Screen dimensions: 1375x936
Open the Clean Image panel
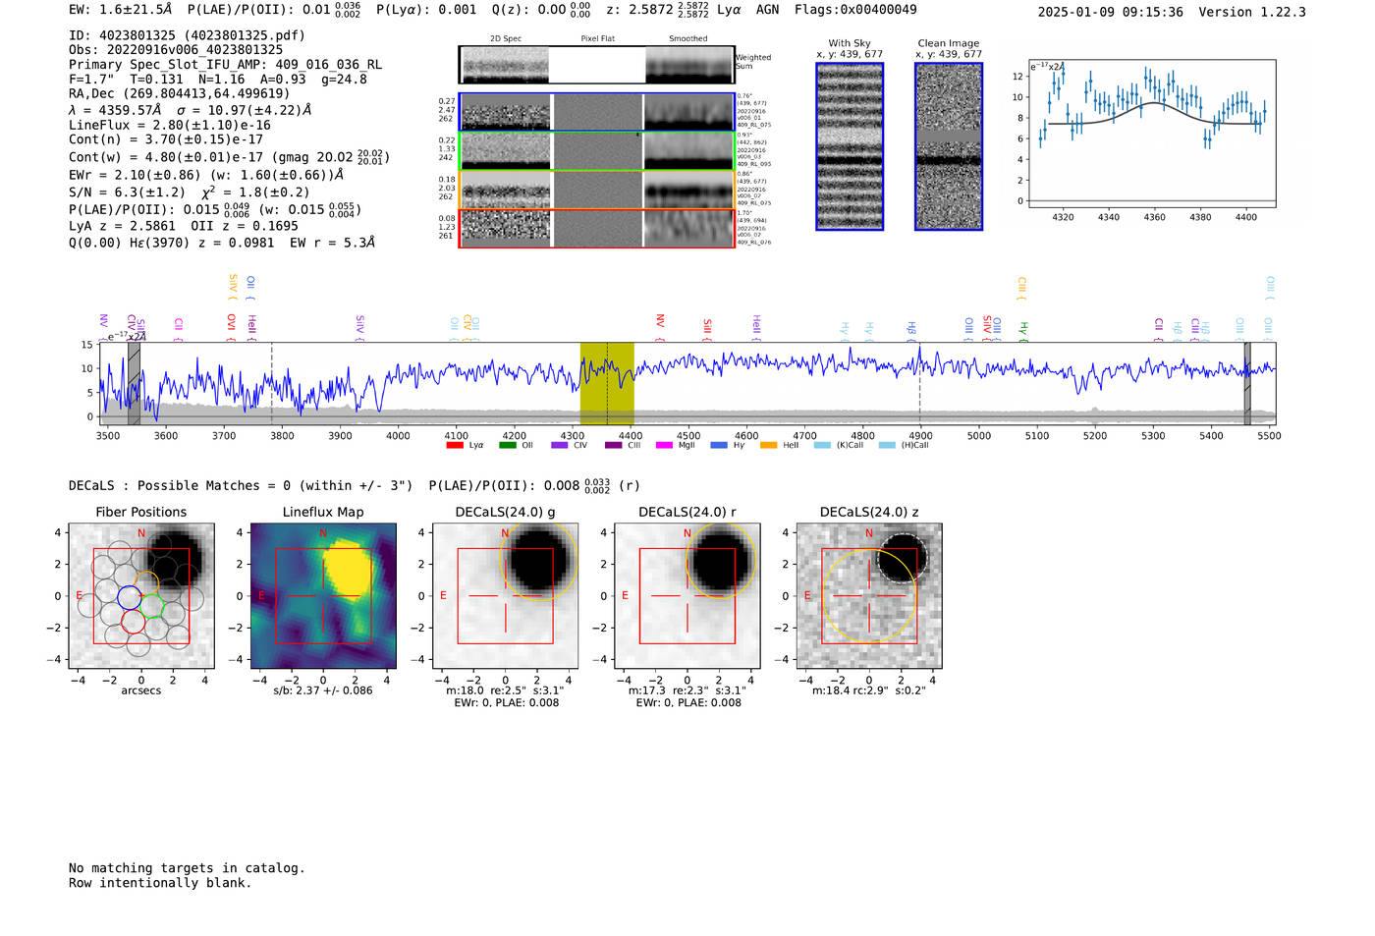(949, 146)
